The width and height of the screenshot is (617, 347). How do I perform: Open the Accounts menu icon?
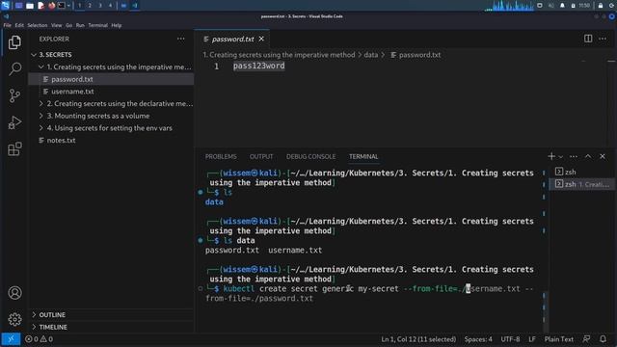click(x=14, y=293)
